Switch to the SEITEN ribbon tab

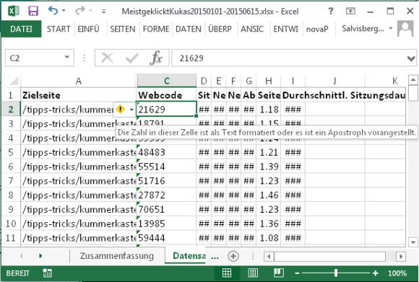click(123, 29)
